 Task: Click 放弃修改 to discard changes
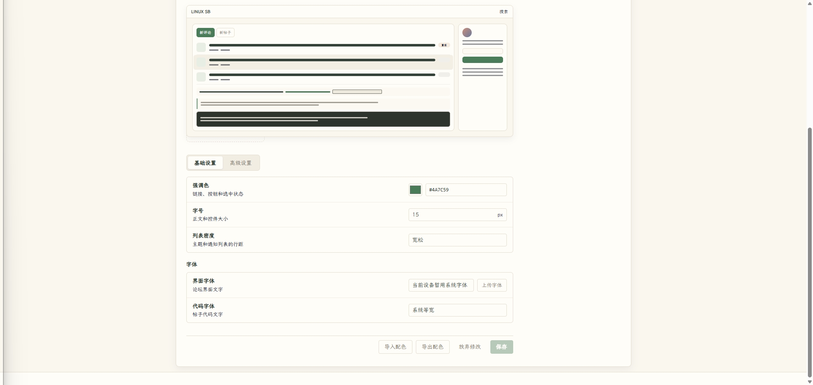point(470,347)
